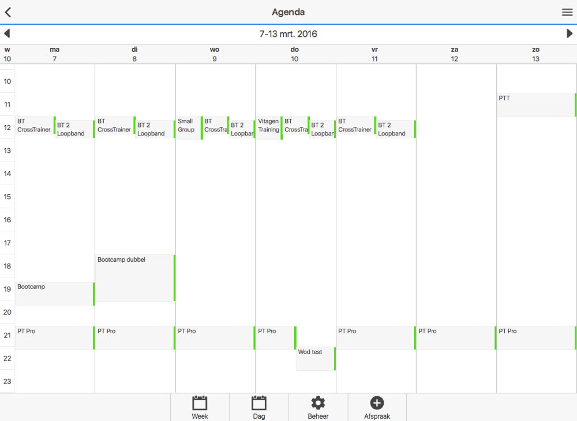Open Tuesday BT CrossTrainer event
The width and height of the screenshot is (577, 421).
115,125
